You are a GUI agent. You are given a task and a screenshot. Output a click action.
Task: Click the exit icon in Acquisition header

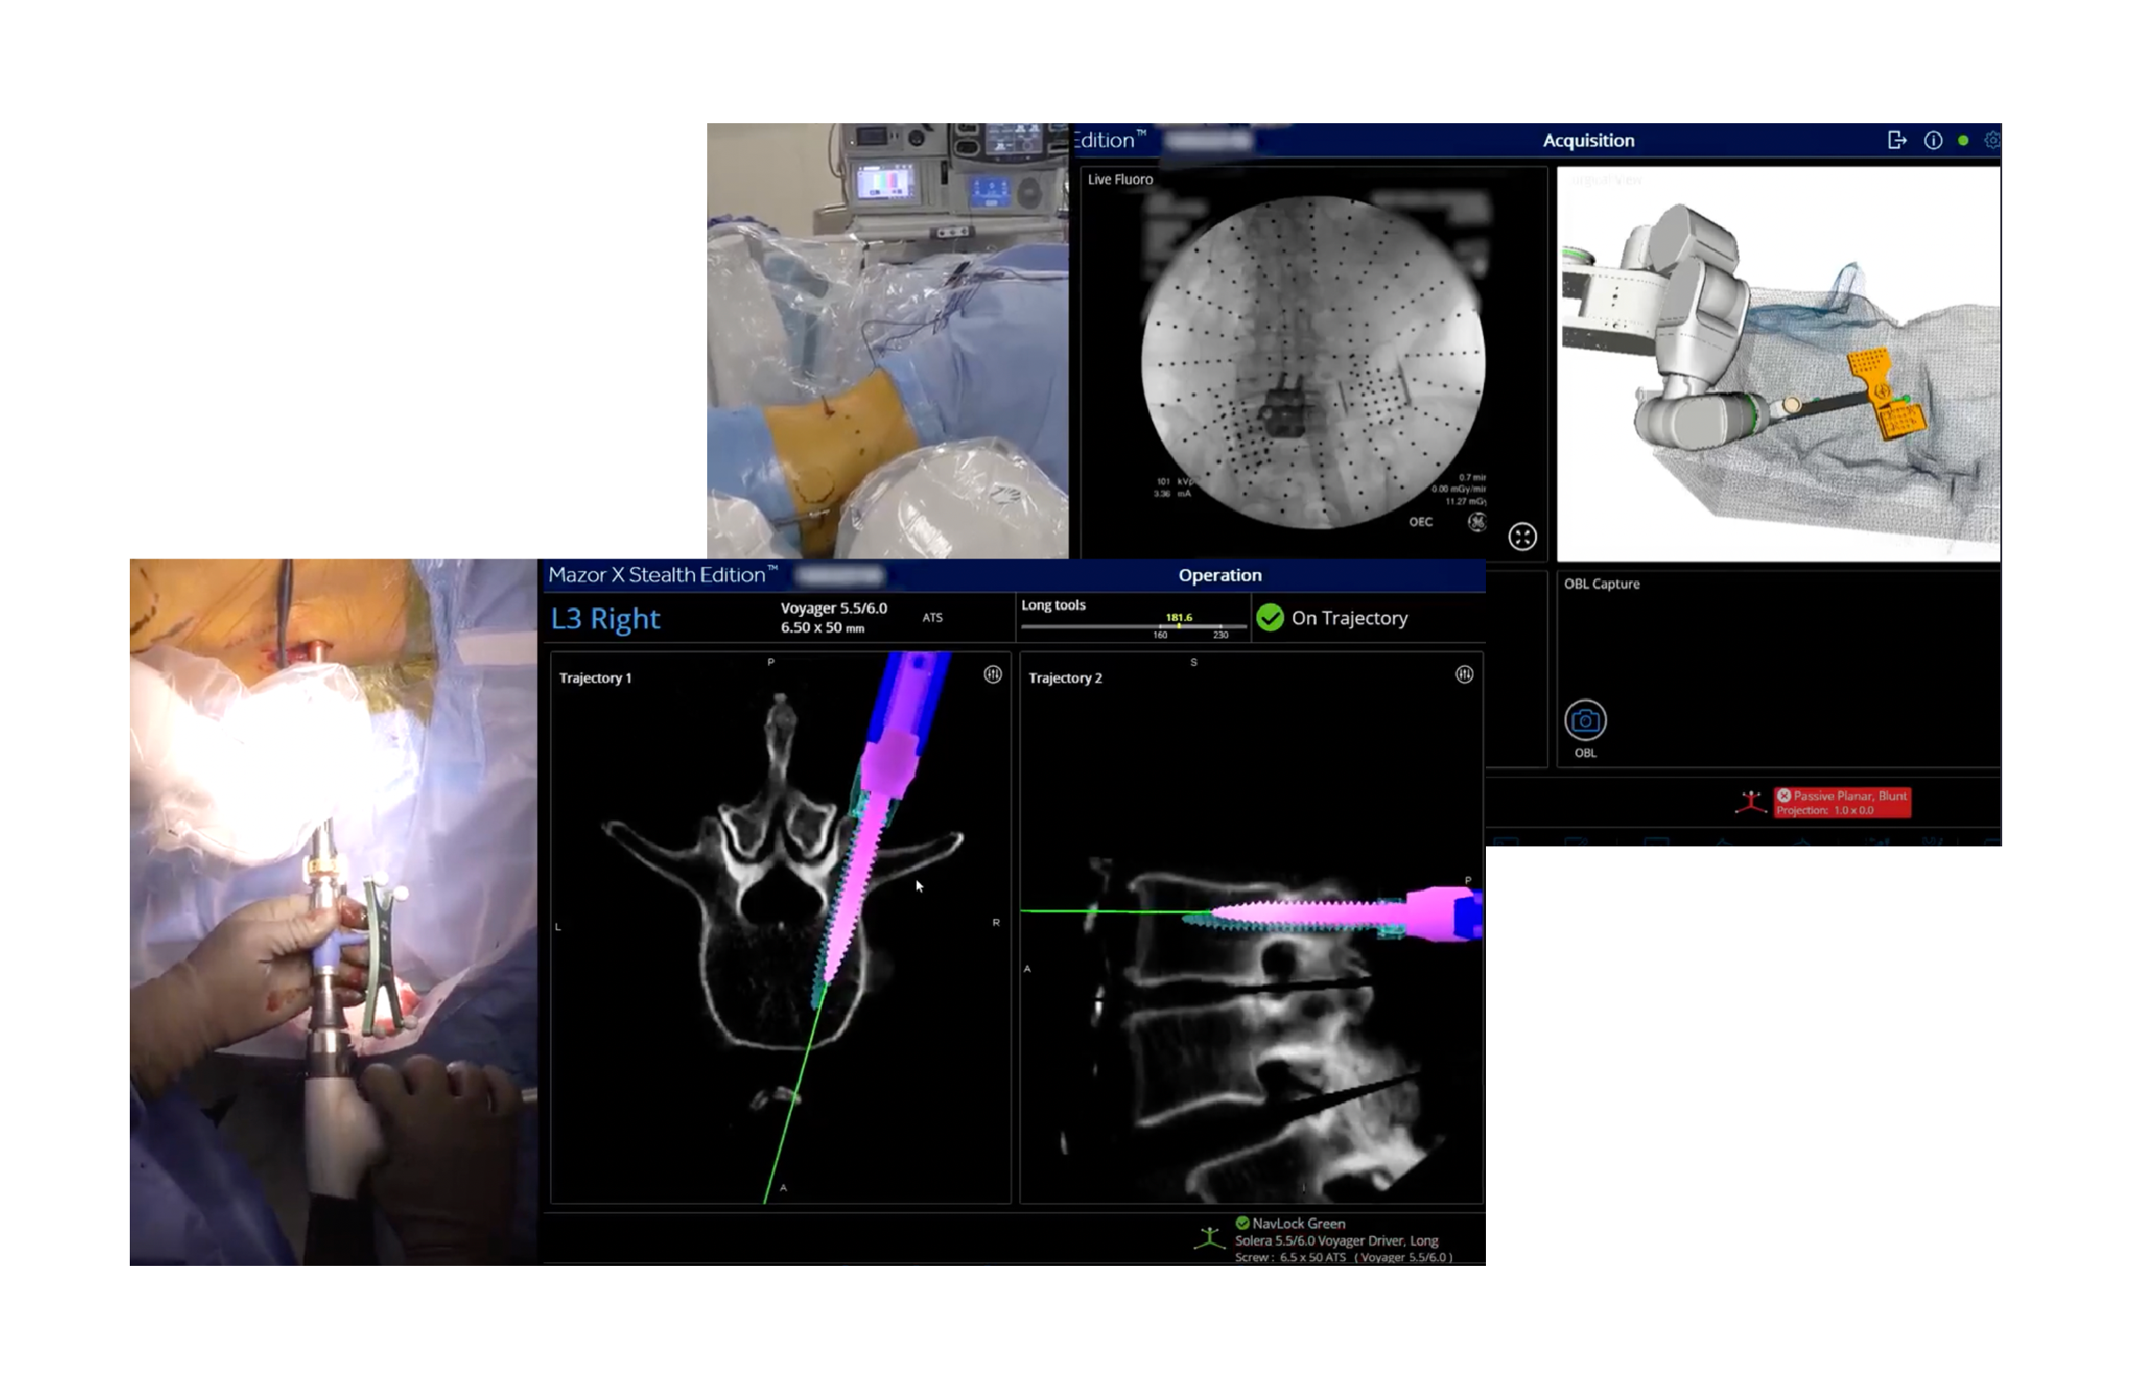point(1897,140)
